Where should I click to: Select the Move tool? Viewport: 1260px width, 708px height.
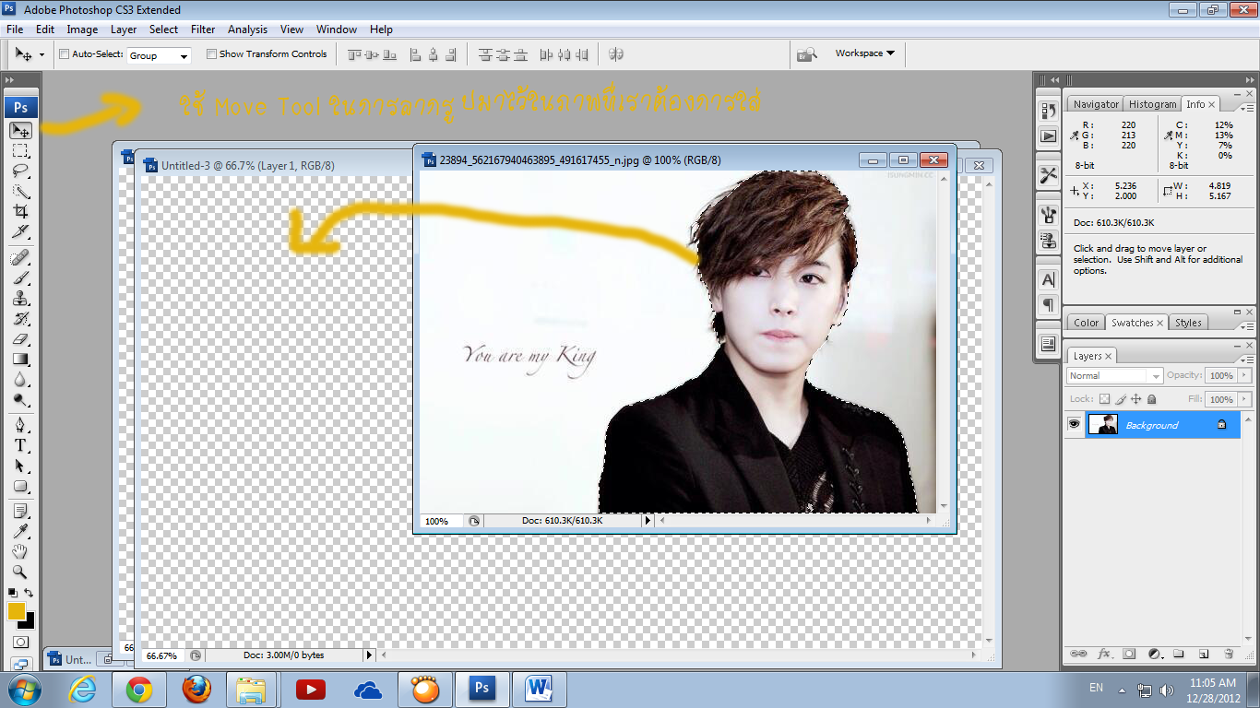pos(20,130)
